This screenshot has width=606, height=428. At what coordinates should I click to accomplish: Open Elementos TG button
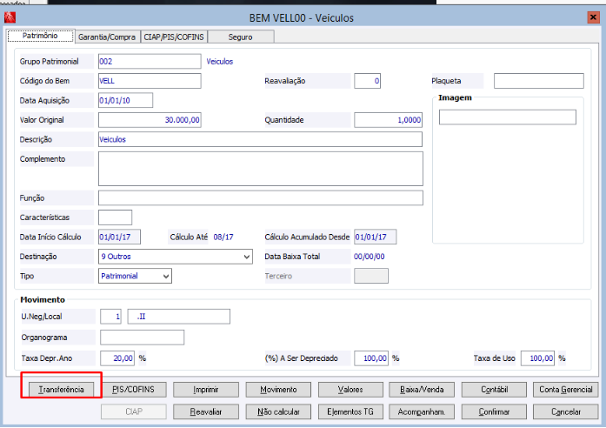tap(350, 411)
